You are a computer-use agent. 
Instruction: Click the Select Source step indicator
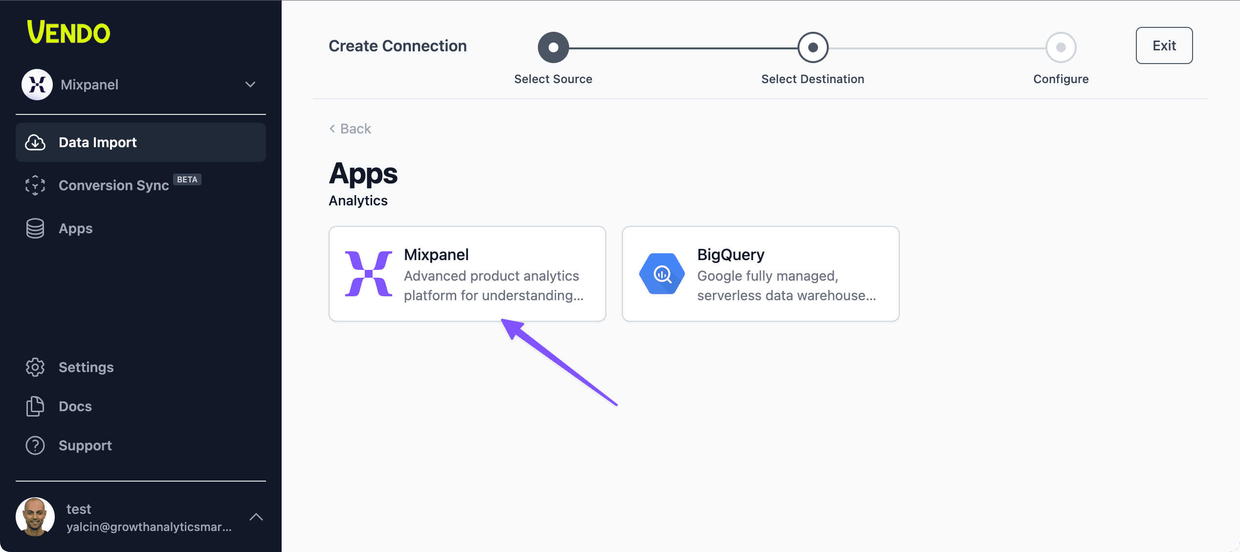(x=554, y=46)
